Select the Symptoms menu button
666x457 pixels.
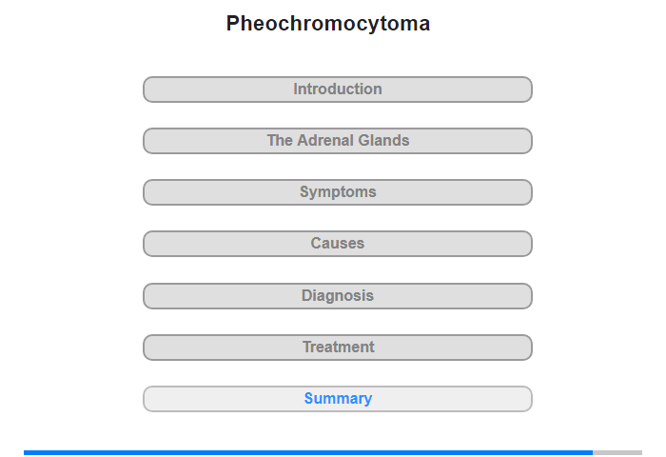pos(337,192)
